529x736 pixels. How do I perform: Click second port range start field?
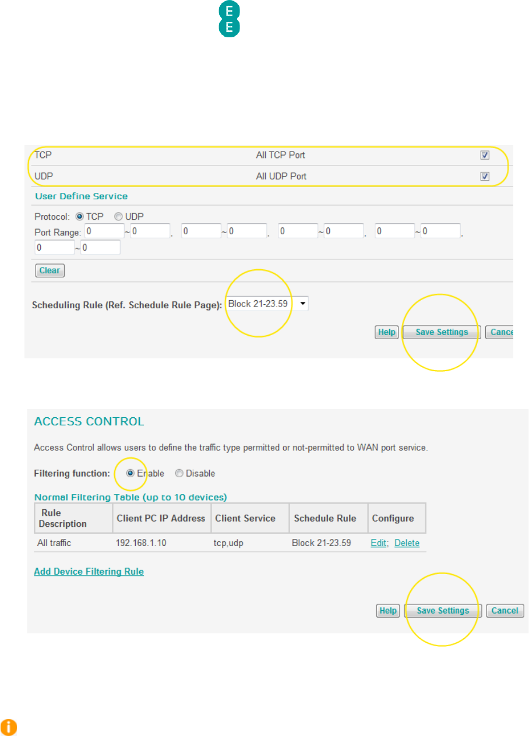click(201, 231)
